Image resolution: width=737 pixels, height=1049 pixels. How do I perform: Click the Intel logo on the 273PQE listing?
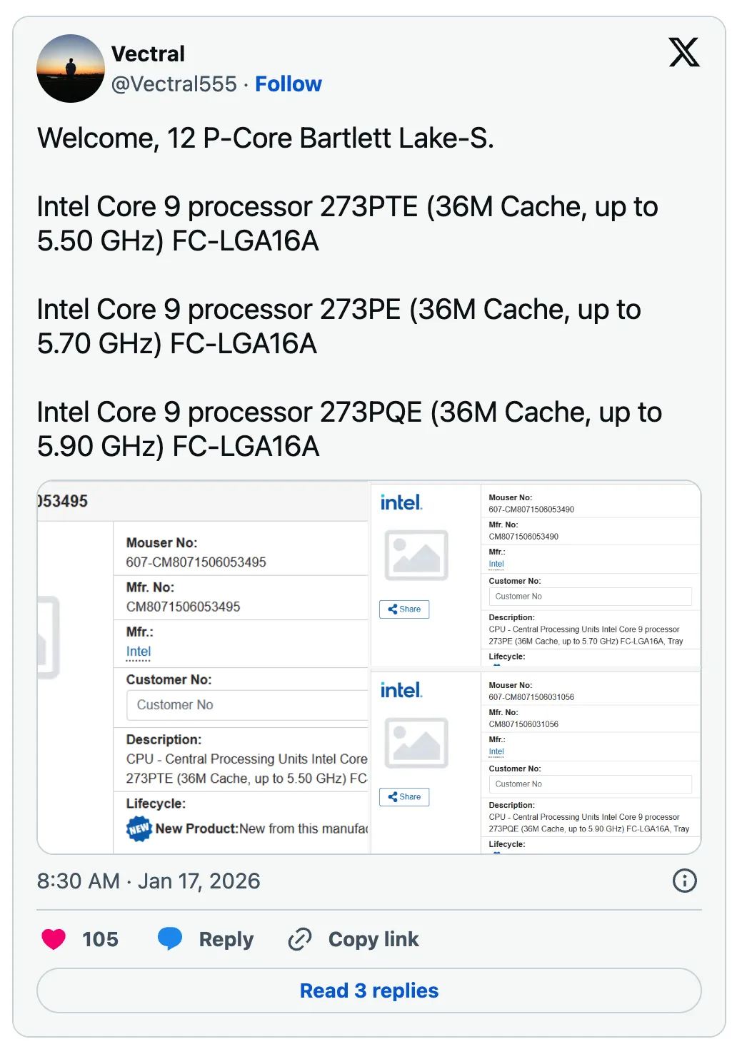coord(402,690)
